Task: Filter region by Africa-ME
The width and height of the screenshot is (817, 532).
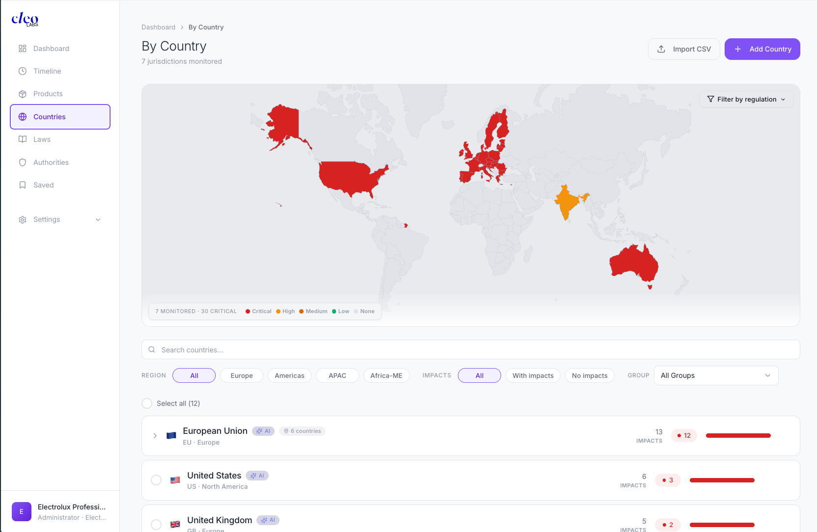Action: (387, 375)
